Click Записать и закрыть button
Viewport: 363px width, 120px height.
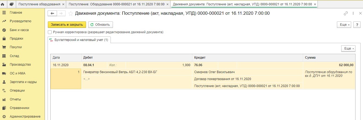pos(67,25)
